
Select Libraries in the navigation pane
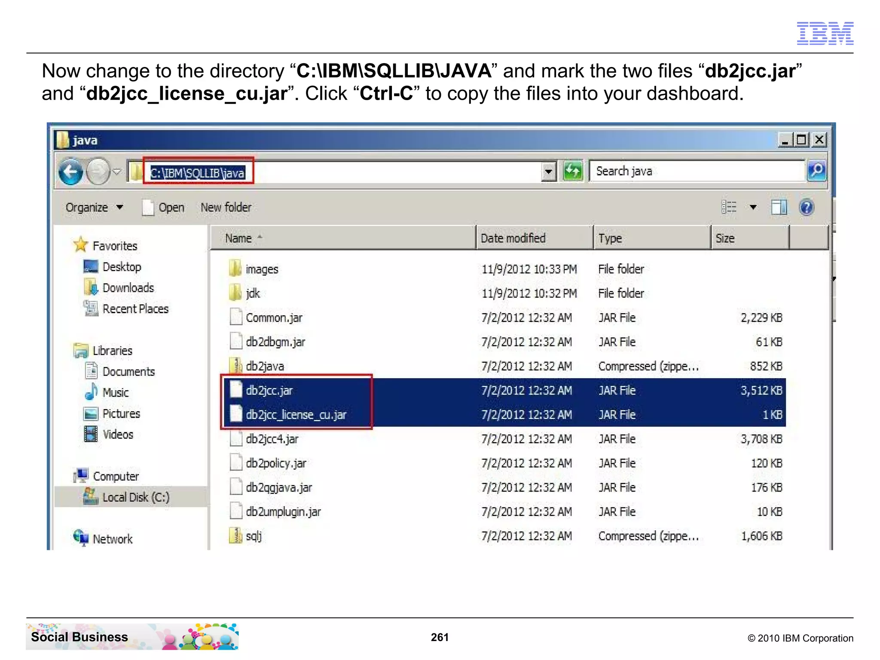point(103,351)
